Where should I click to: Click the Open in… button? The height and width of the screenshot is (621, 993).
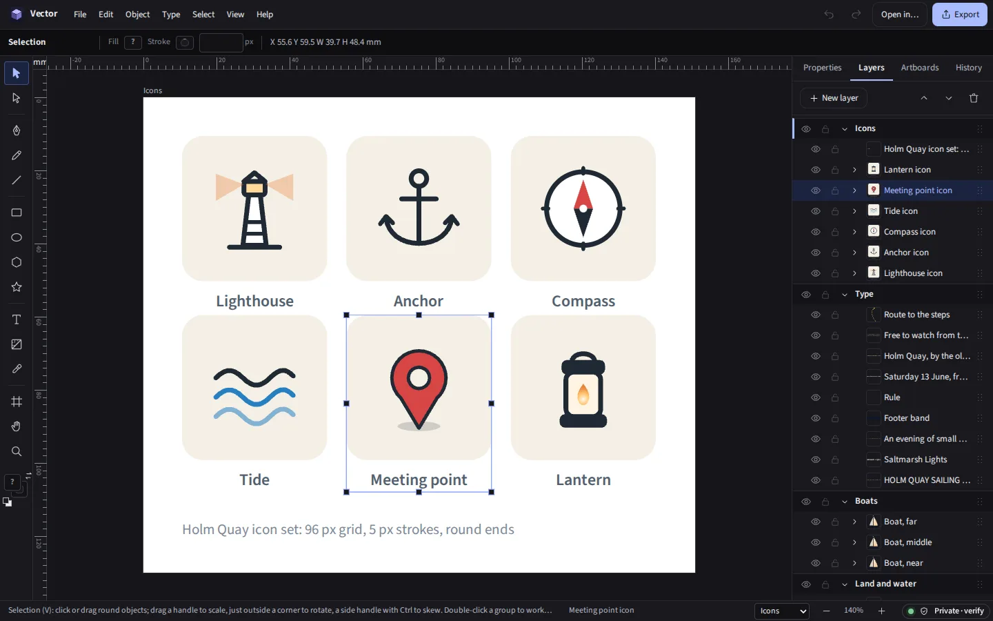pos(900,14)
